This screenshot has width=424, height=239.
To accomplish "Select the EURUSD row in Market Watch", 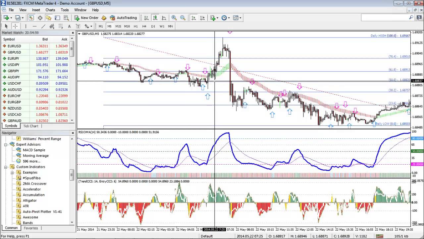I will [x=35, y=46].
